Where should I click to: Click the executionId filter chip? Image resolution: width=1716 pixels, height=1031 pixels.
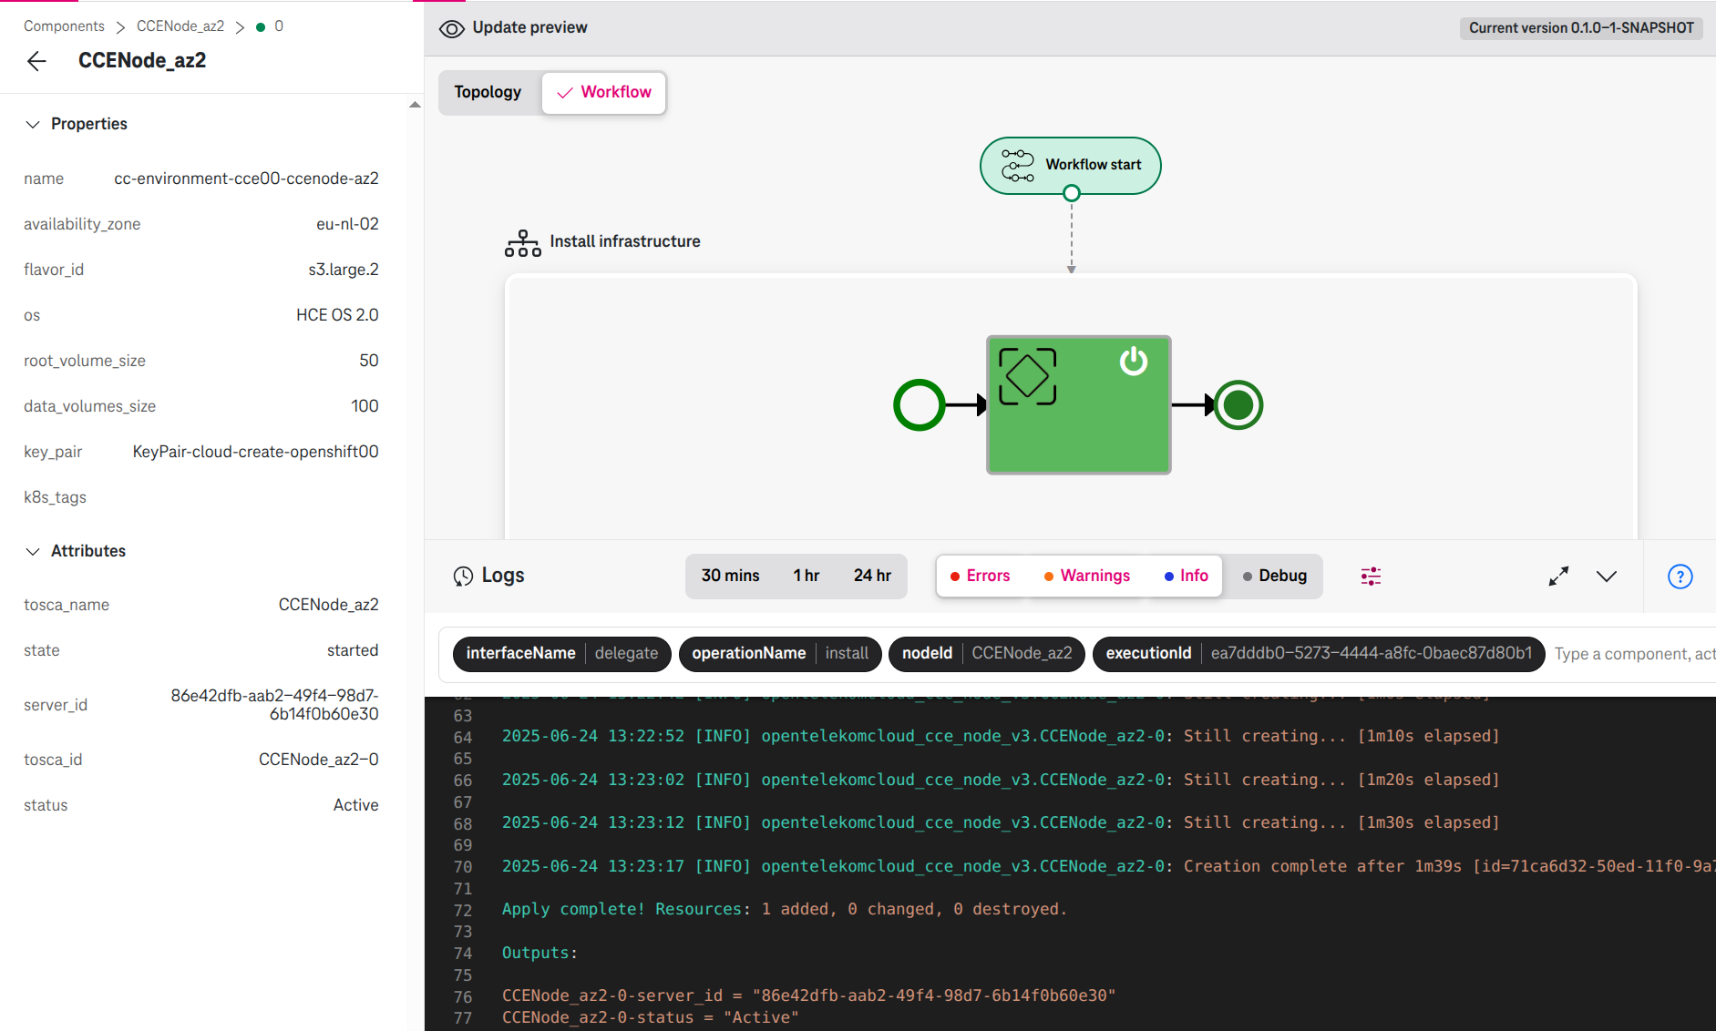tap(1319, 653)
